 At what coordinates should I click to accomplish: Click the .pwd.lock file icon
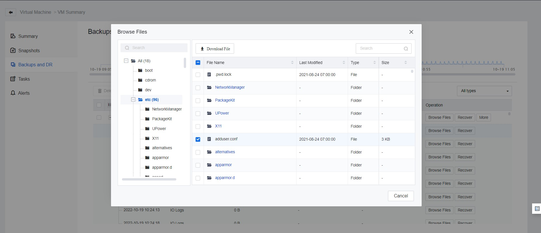click(x=209, y=75)
